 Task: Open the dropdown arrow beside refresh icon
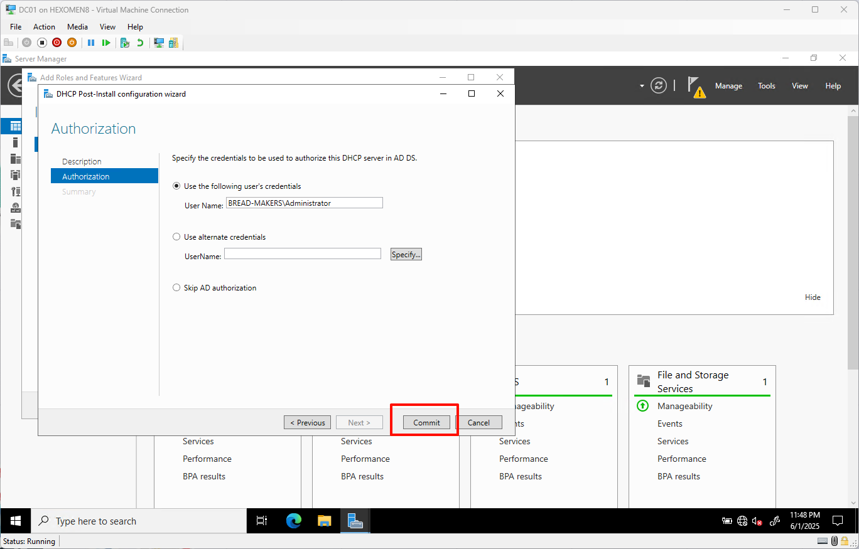(x=642, y=86)
